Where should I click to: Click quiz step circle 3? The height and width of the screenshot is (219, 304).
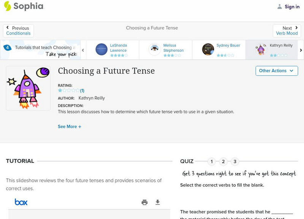click(x=235, y=161)
